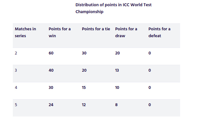Viewport: 198px width, 120px height.
Task: Click the '4' matches in series cell
Action: click(x=16, y=88)
